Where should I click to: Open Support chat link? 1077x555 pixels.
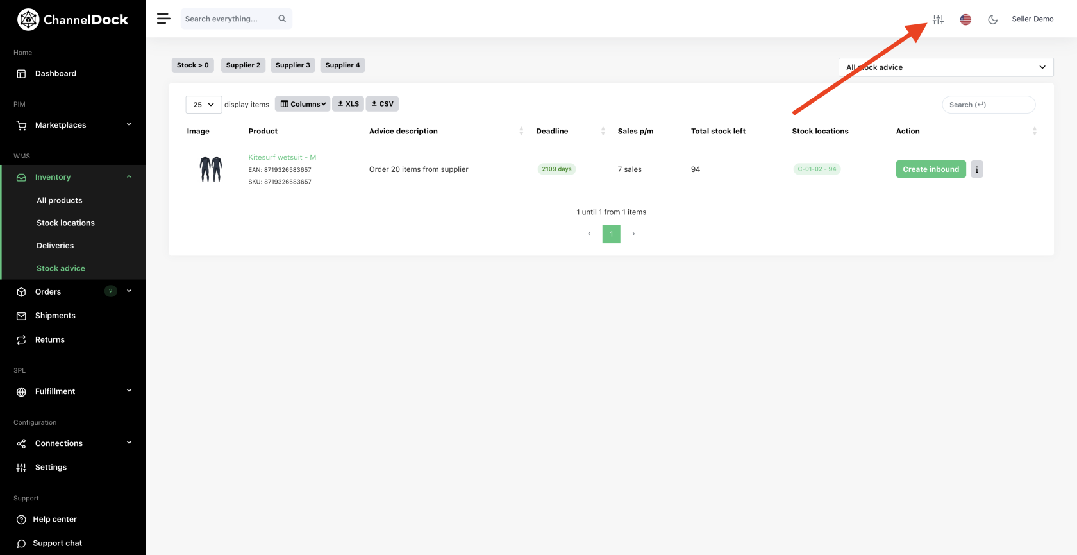coord(58,543)
